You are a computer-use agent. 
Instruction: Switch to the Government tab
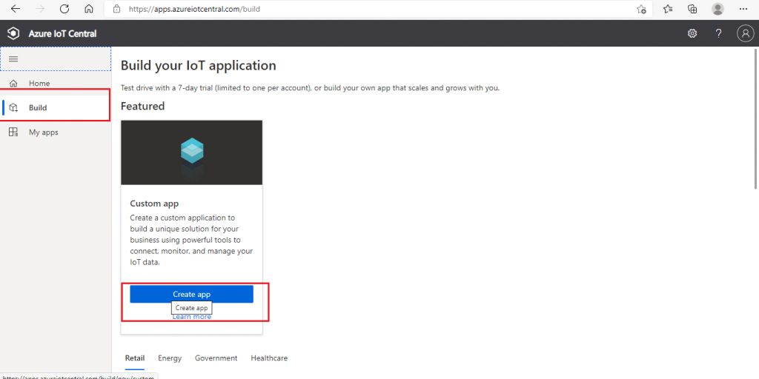pyautogui.click(x=216, y=358)
